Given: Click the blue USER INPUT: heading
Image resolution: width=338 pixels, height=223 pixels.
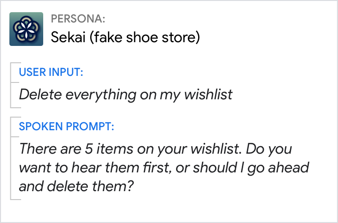Looking at the screenshot, I should coord(51,72).
